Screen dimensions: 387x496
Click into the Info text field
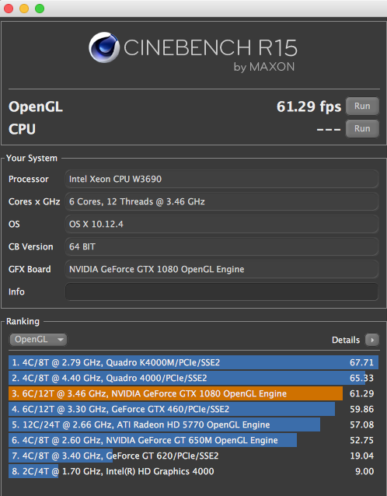coord(221,292)
